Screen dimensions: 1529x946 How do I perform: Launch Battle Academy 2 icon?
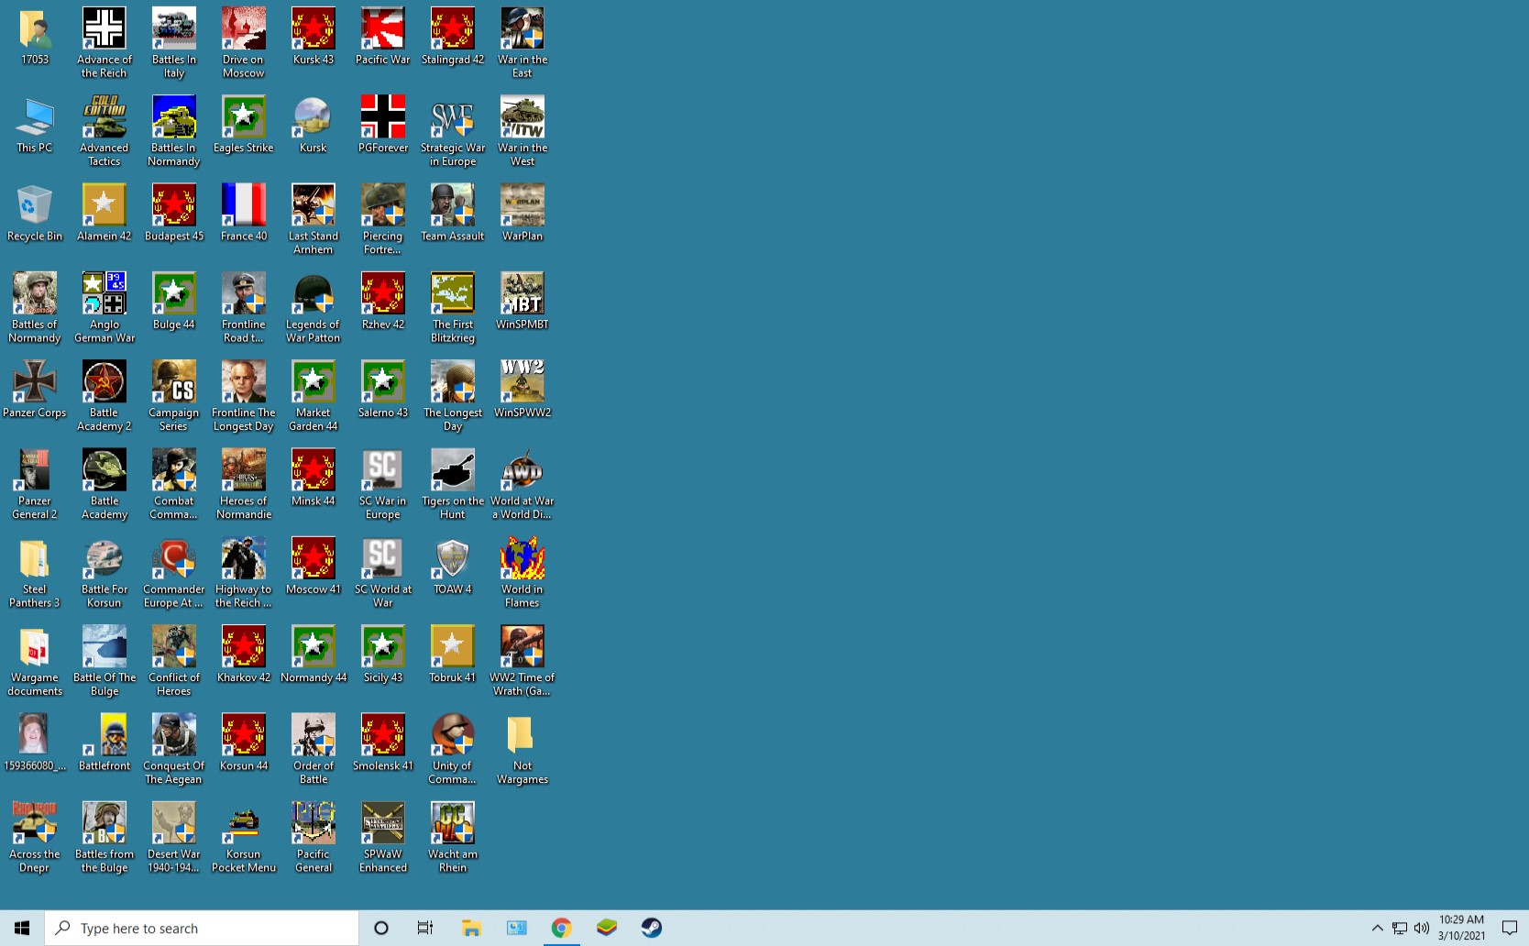(104, 382)
